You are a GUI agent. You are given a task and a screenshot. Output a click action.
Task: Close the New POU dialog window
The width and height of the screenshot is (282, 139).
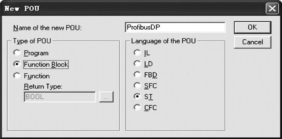point(272,9)
